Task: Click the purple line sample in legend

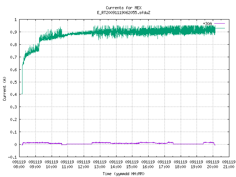Action: click(219, 24)
